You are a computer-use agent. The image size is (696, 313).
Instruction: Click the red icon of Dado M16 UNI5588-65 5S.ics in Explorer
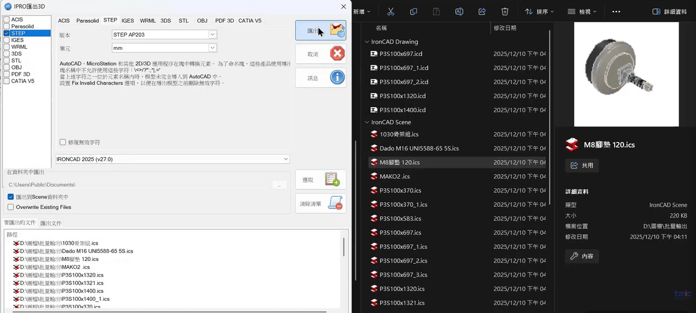coord(374,148)
